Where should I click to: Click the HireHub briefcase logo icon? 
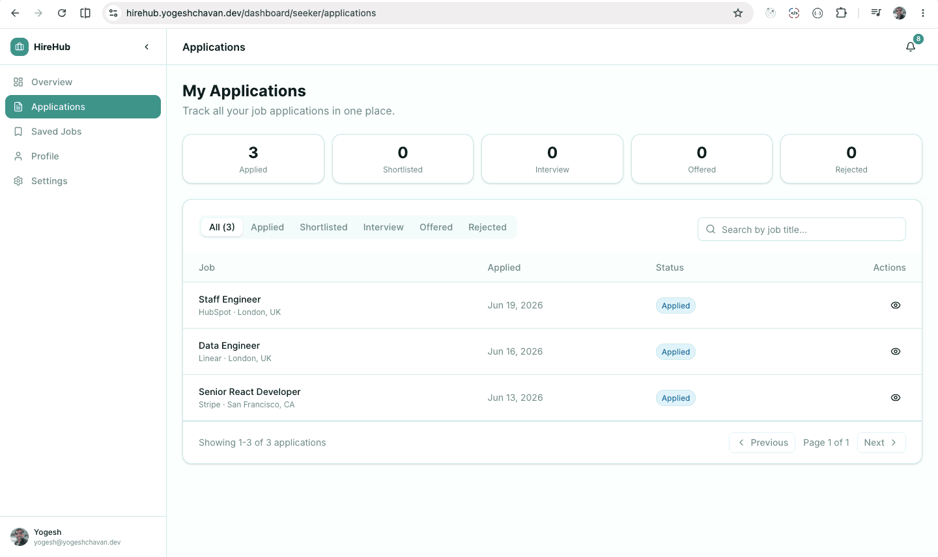point(20,47)
